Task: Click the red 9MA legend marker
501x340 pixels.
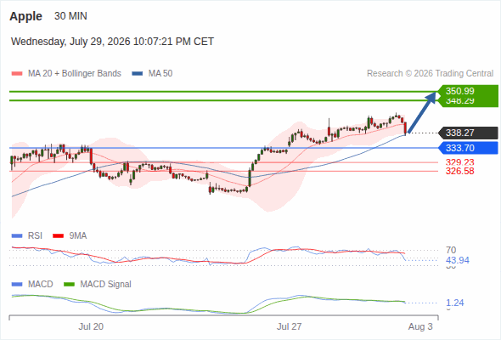Action: (58, 236)
